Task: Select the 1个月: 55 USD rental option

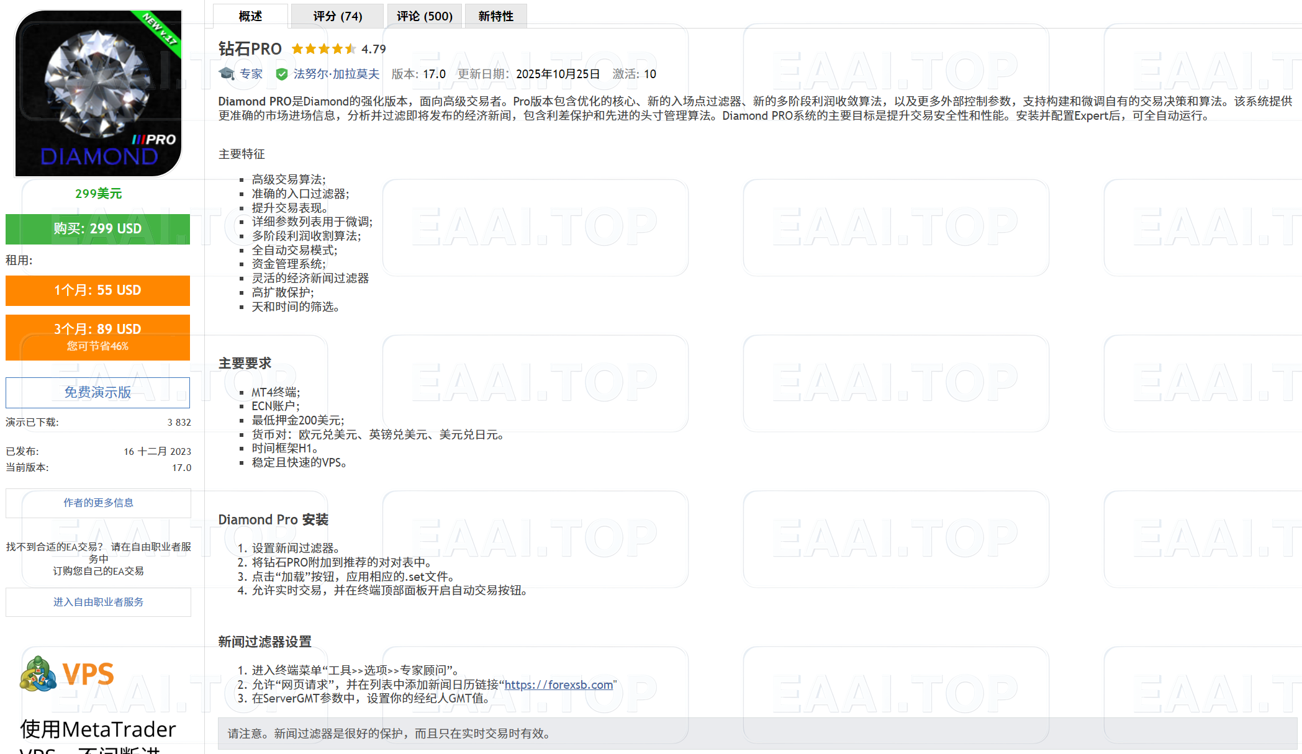Action: [97, 290]
